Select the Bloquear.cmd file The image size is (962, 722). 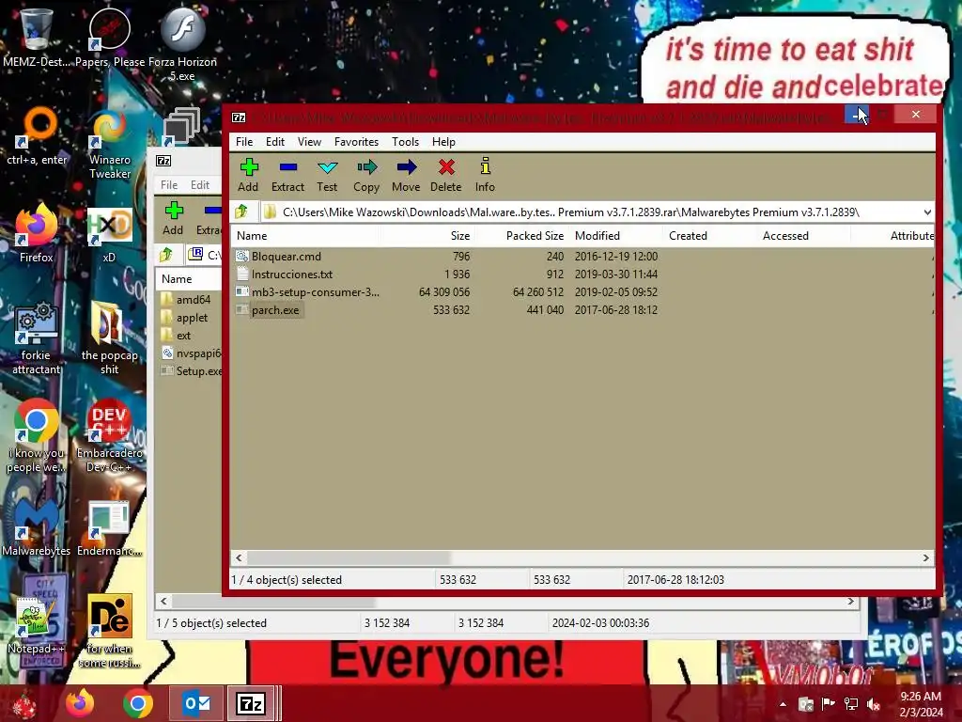(286, 257)
